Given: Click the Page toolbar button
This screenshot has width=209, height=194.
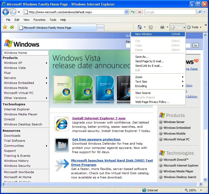Looking at the screenshot, I should (x=178, y=27).
